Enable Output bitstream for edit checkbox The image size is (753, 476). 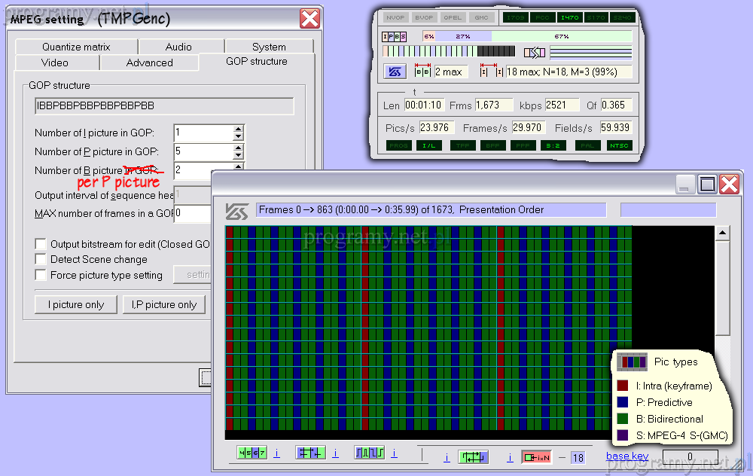click(41, 244)
